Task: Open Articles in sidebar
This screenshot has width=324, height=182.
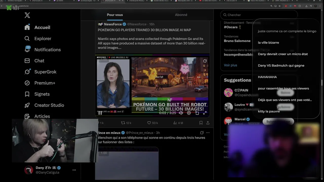Action: pos(37,116)
